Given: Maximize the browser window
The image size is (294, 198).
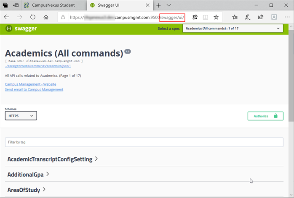Looking at the screenshot, I should coord(271,5).
